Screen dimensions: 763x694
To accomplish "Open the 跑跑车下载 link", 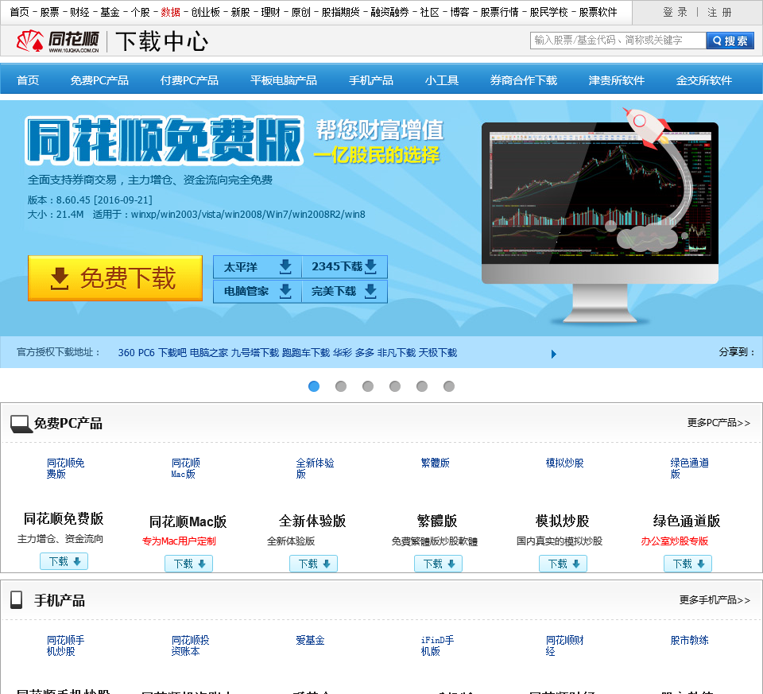I will click(306, 352).
